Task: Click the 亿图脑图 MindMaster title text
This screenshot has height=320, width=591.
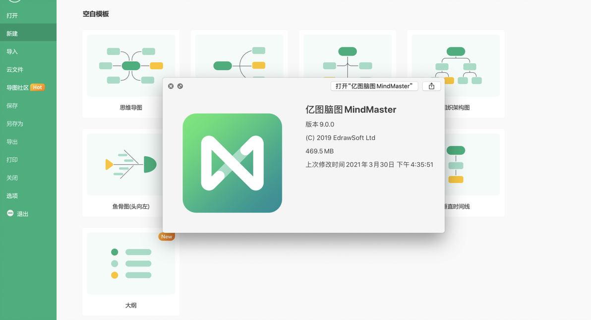Action: pyautogui.click(x=351, y=109)
